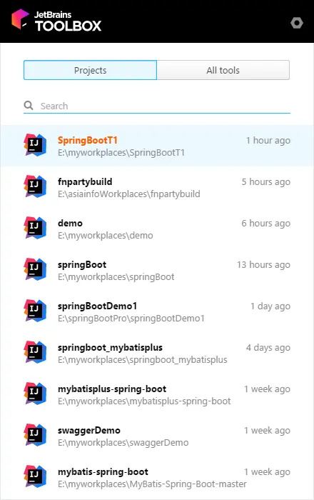Image resolution: width=314 pixels, height=500 pixels.
Task: Click the '6 hours ago' timestamp
Action: coord(266,224)
